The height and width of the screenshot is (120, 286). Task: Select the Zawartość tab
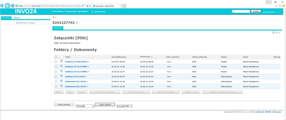[58, 28]
